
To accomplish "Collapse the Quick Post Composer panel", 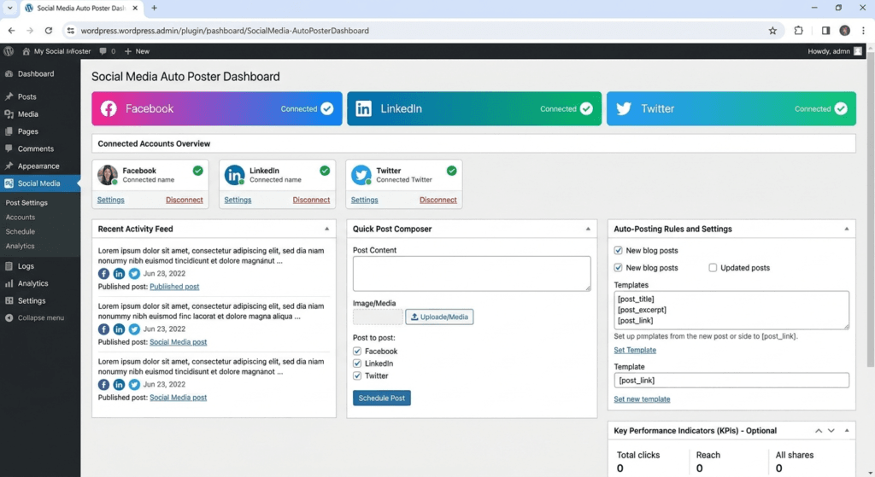I will (x=588, y=229).
